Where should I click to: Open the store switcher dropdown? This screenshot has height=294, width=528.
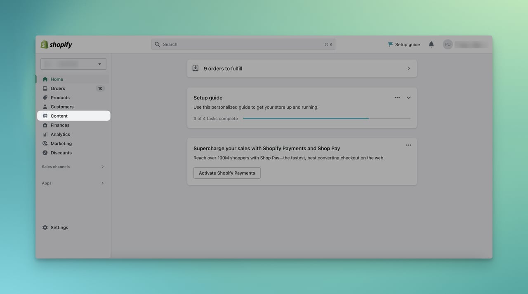pyautogui.click(x=73, y=64)
